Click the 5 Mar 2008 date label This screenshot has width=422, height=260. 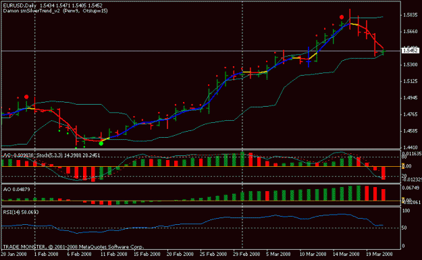[x=279, y=254]
